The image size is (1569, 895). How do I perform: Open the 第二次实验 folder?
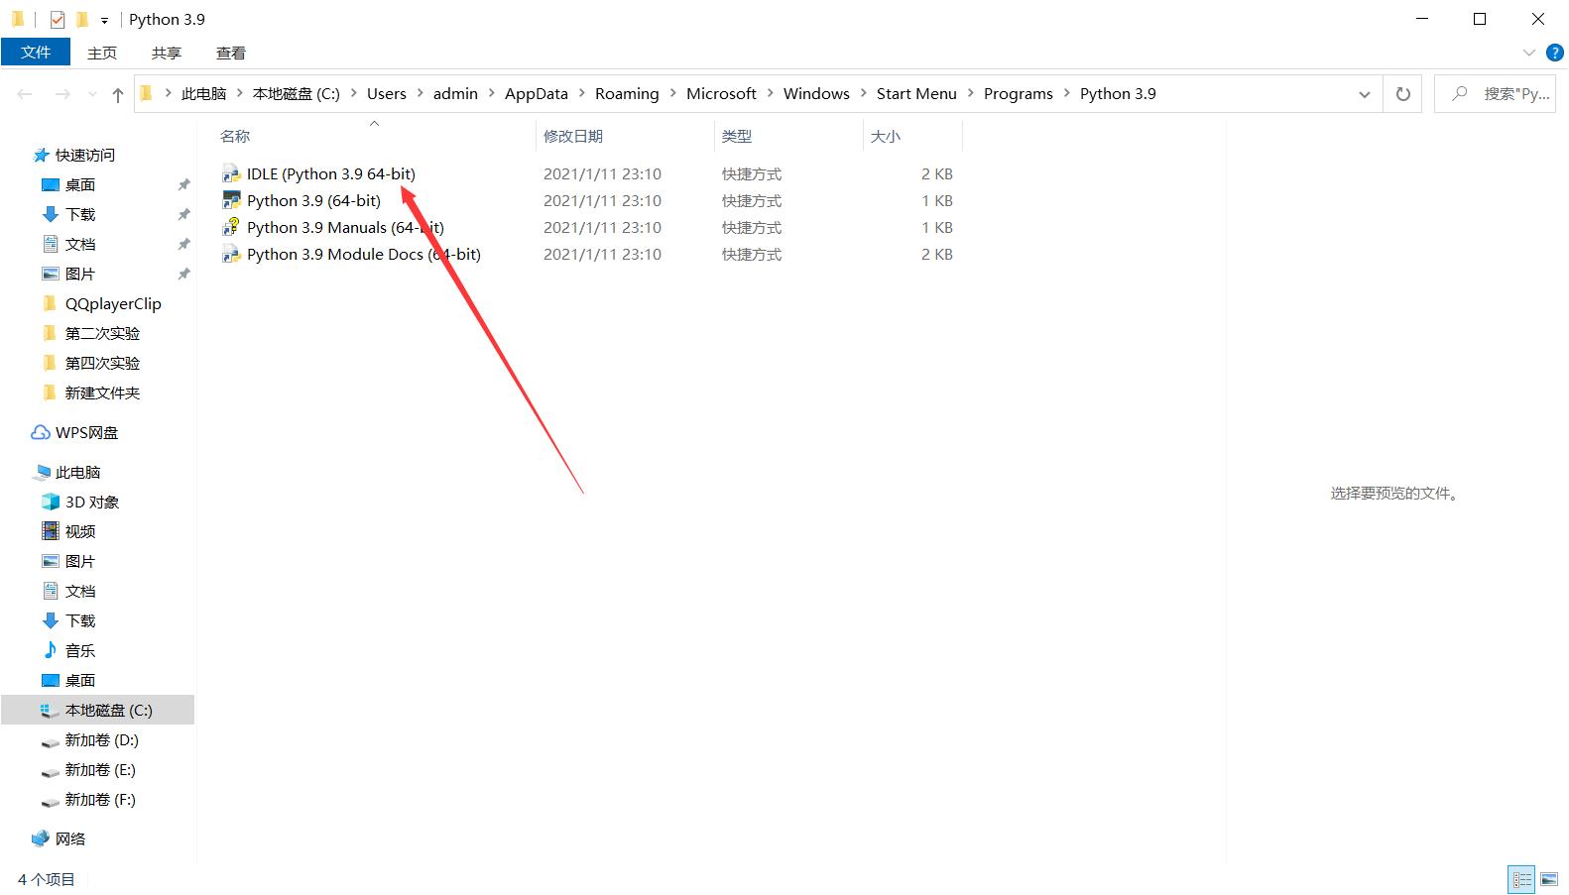coord(102,334)
